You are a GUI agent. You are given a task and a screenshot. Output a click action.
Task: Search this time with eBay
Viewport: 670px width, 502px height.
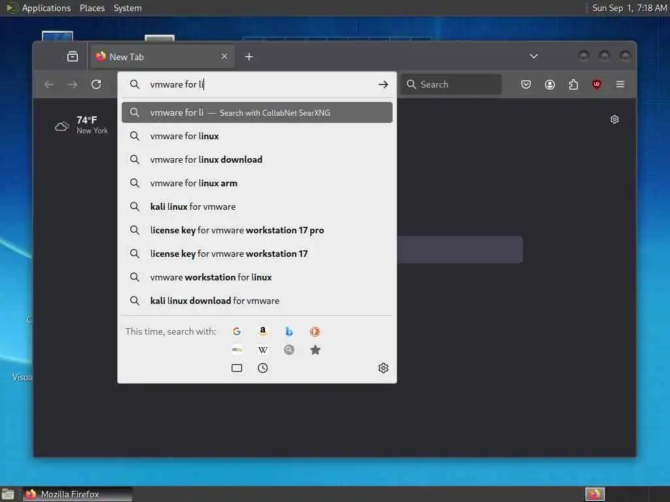pos(237,350)
